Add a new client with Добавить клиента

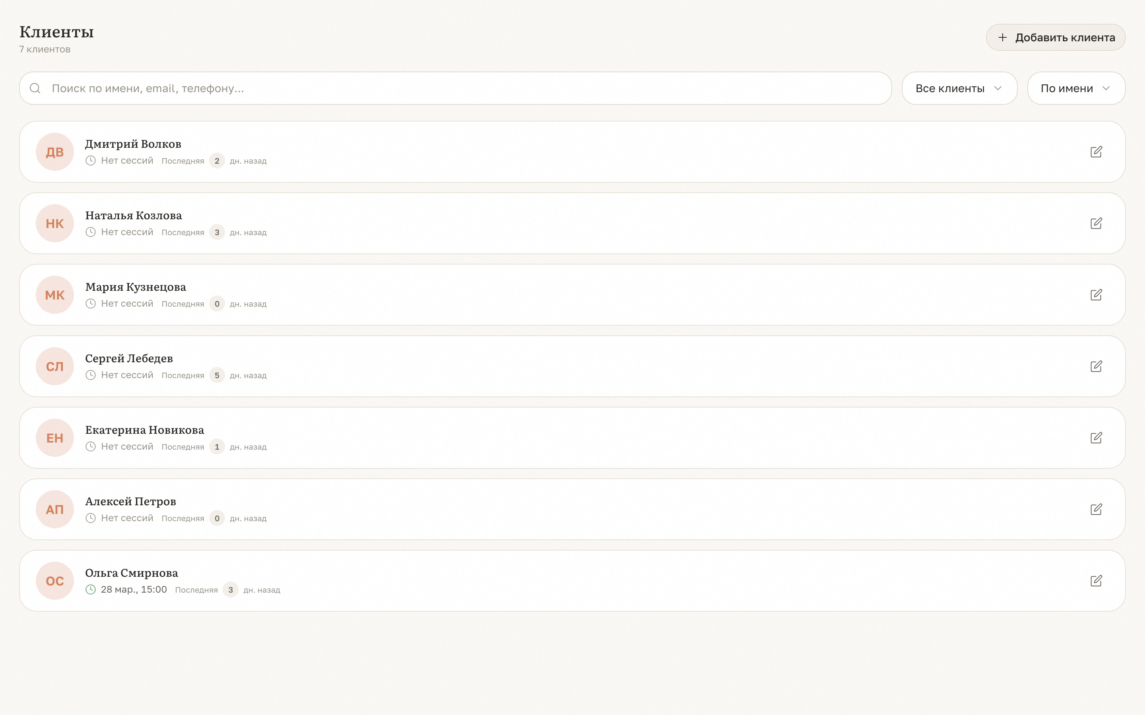point(1056,37)
